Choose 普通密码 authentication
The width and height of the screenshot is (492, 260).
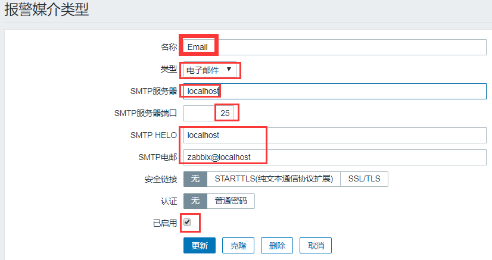tap(231, 201)
